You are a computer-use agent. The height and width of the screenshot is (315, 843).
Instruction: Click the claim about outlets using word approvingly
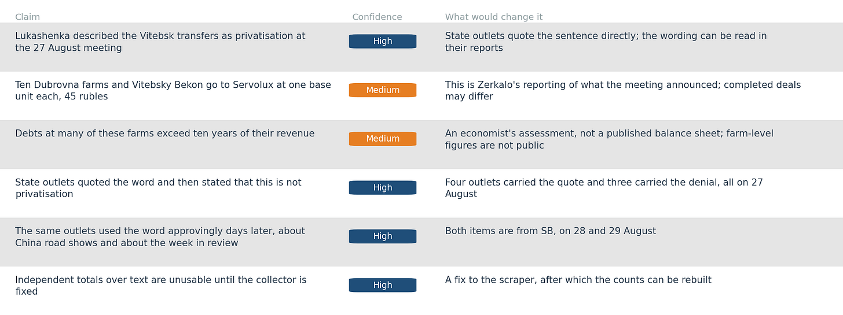(160, 237)
